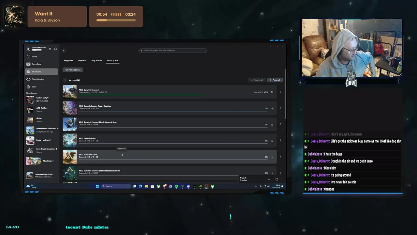Open ARK: Scorched Earth thumbnail

click(70, 157)
